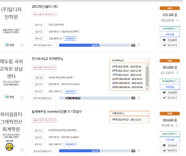This screenshot has width=186, height=156.
Task: Open help icon beside 에듀윌 3년 인증 badge
Action: click(22, 97)
